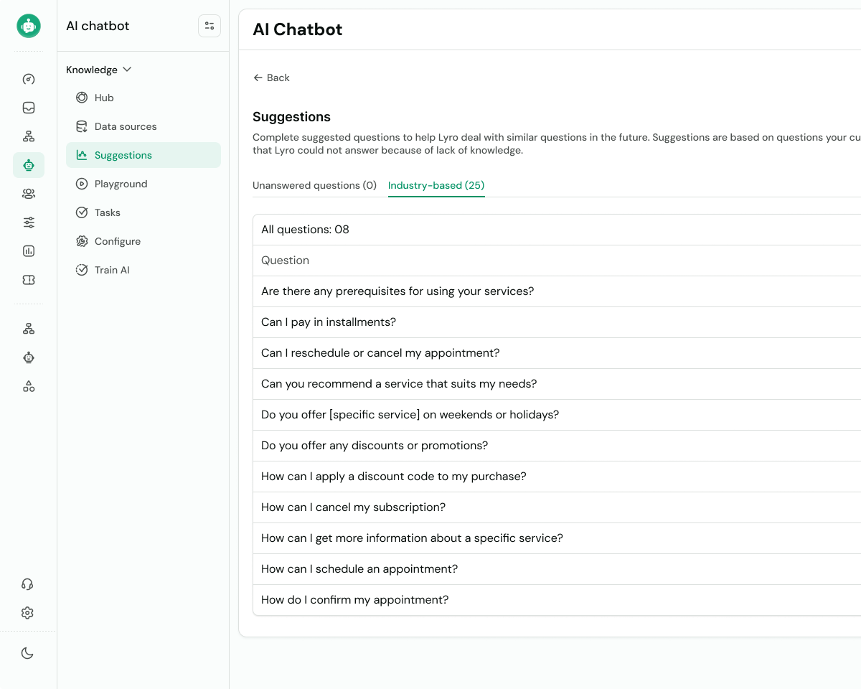Open the Tidio logo at top left
The width and height of the screenshot is (861, 689).
pos(28,26)
